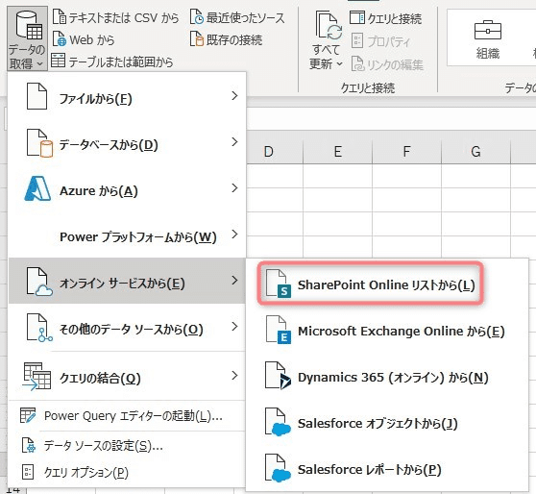Viewport: 536px width, 494px height.
Task: Click the Azure logo icon
Action: tap(37, 188)
